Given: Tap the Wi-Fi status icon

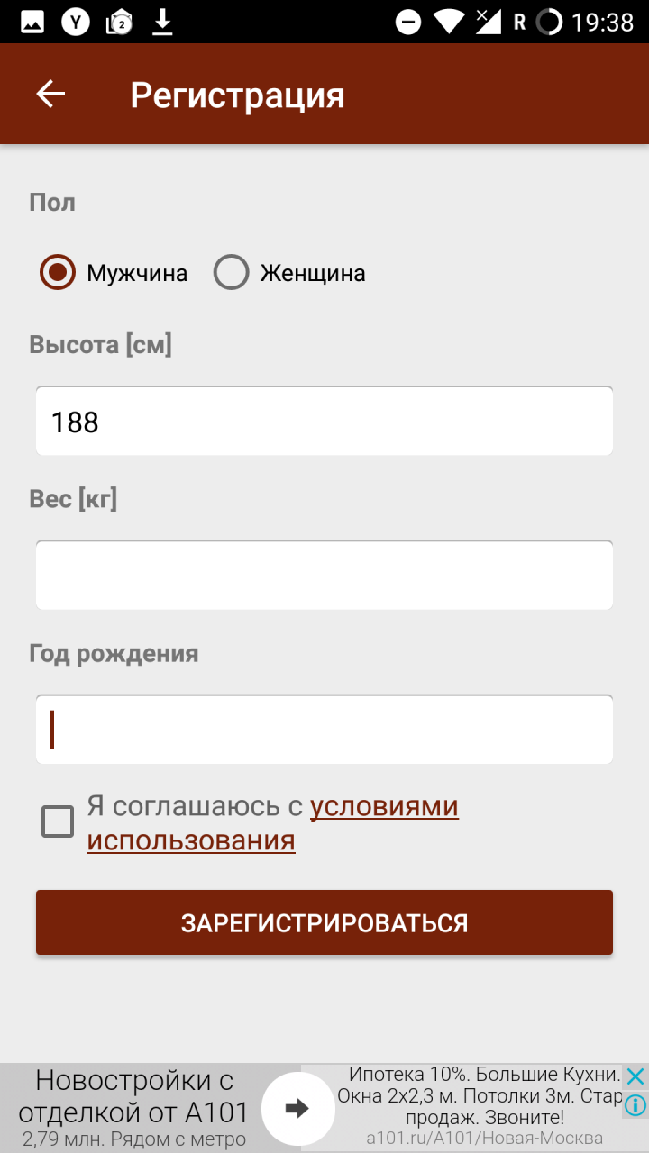Looking at the screenshot, I should [x=448, y=22].
